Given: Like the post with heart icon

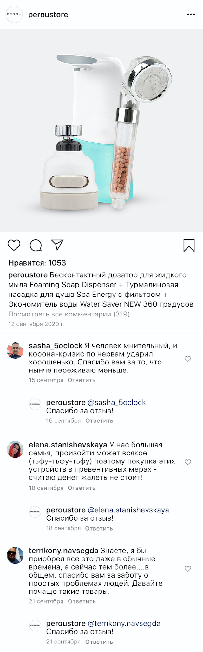Looking at the screenshot, I should click(x=14, y=245).
